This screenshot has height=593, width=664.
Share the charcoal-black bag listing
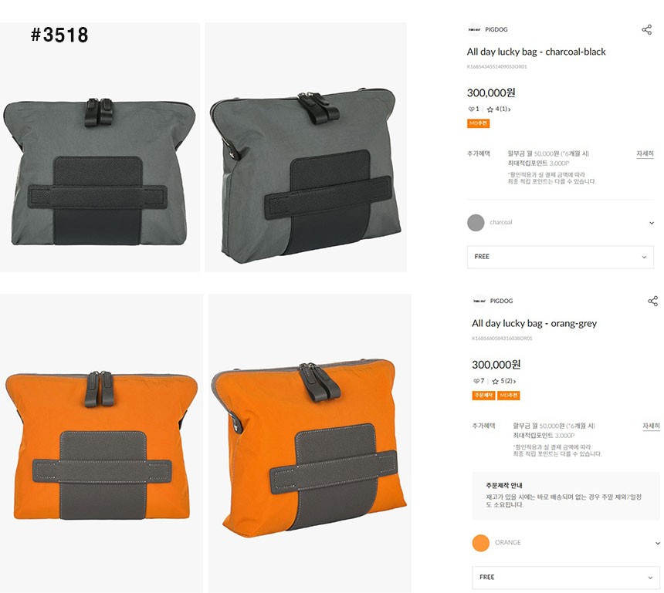pyautogui.click(x=647, y=29)
